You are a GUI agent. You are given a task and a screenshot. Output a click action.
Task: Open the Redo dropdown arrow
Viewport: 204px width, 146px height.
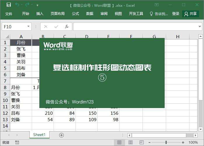click(x=32, y=5)
